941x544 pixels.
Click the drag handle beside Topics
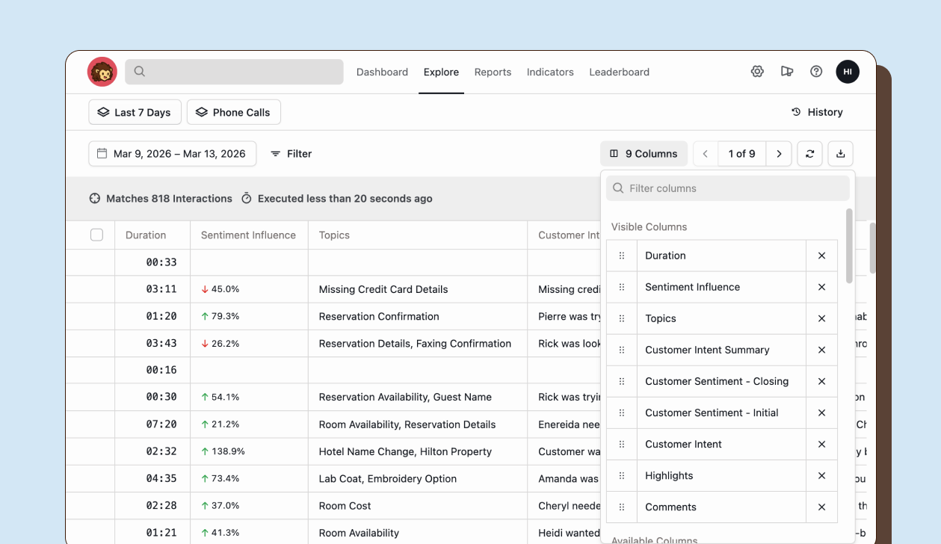coord(622,318)
